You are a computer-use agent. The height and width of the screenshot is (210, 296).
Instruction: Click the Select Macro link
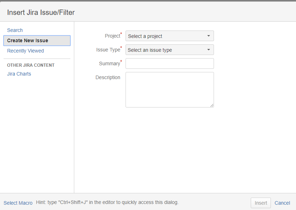coord(18,203)
